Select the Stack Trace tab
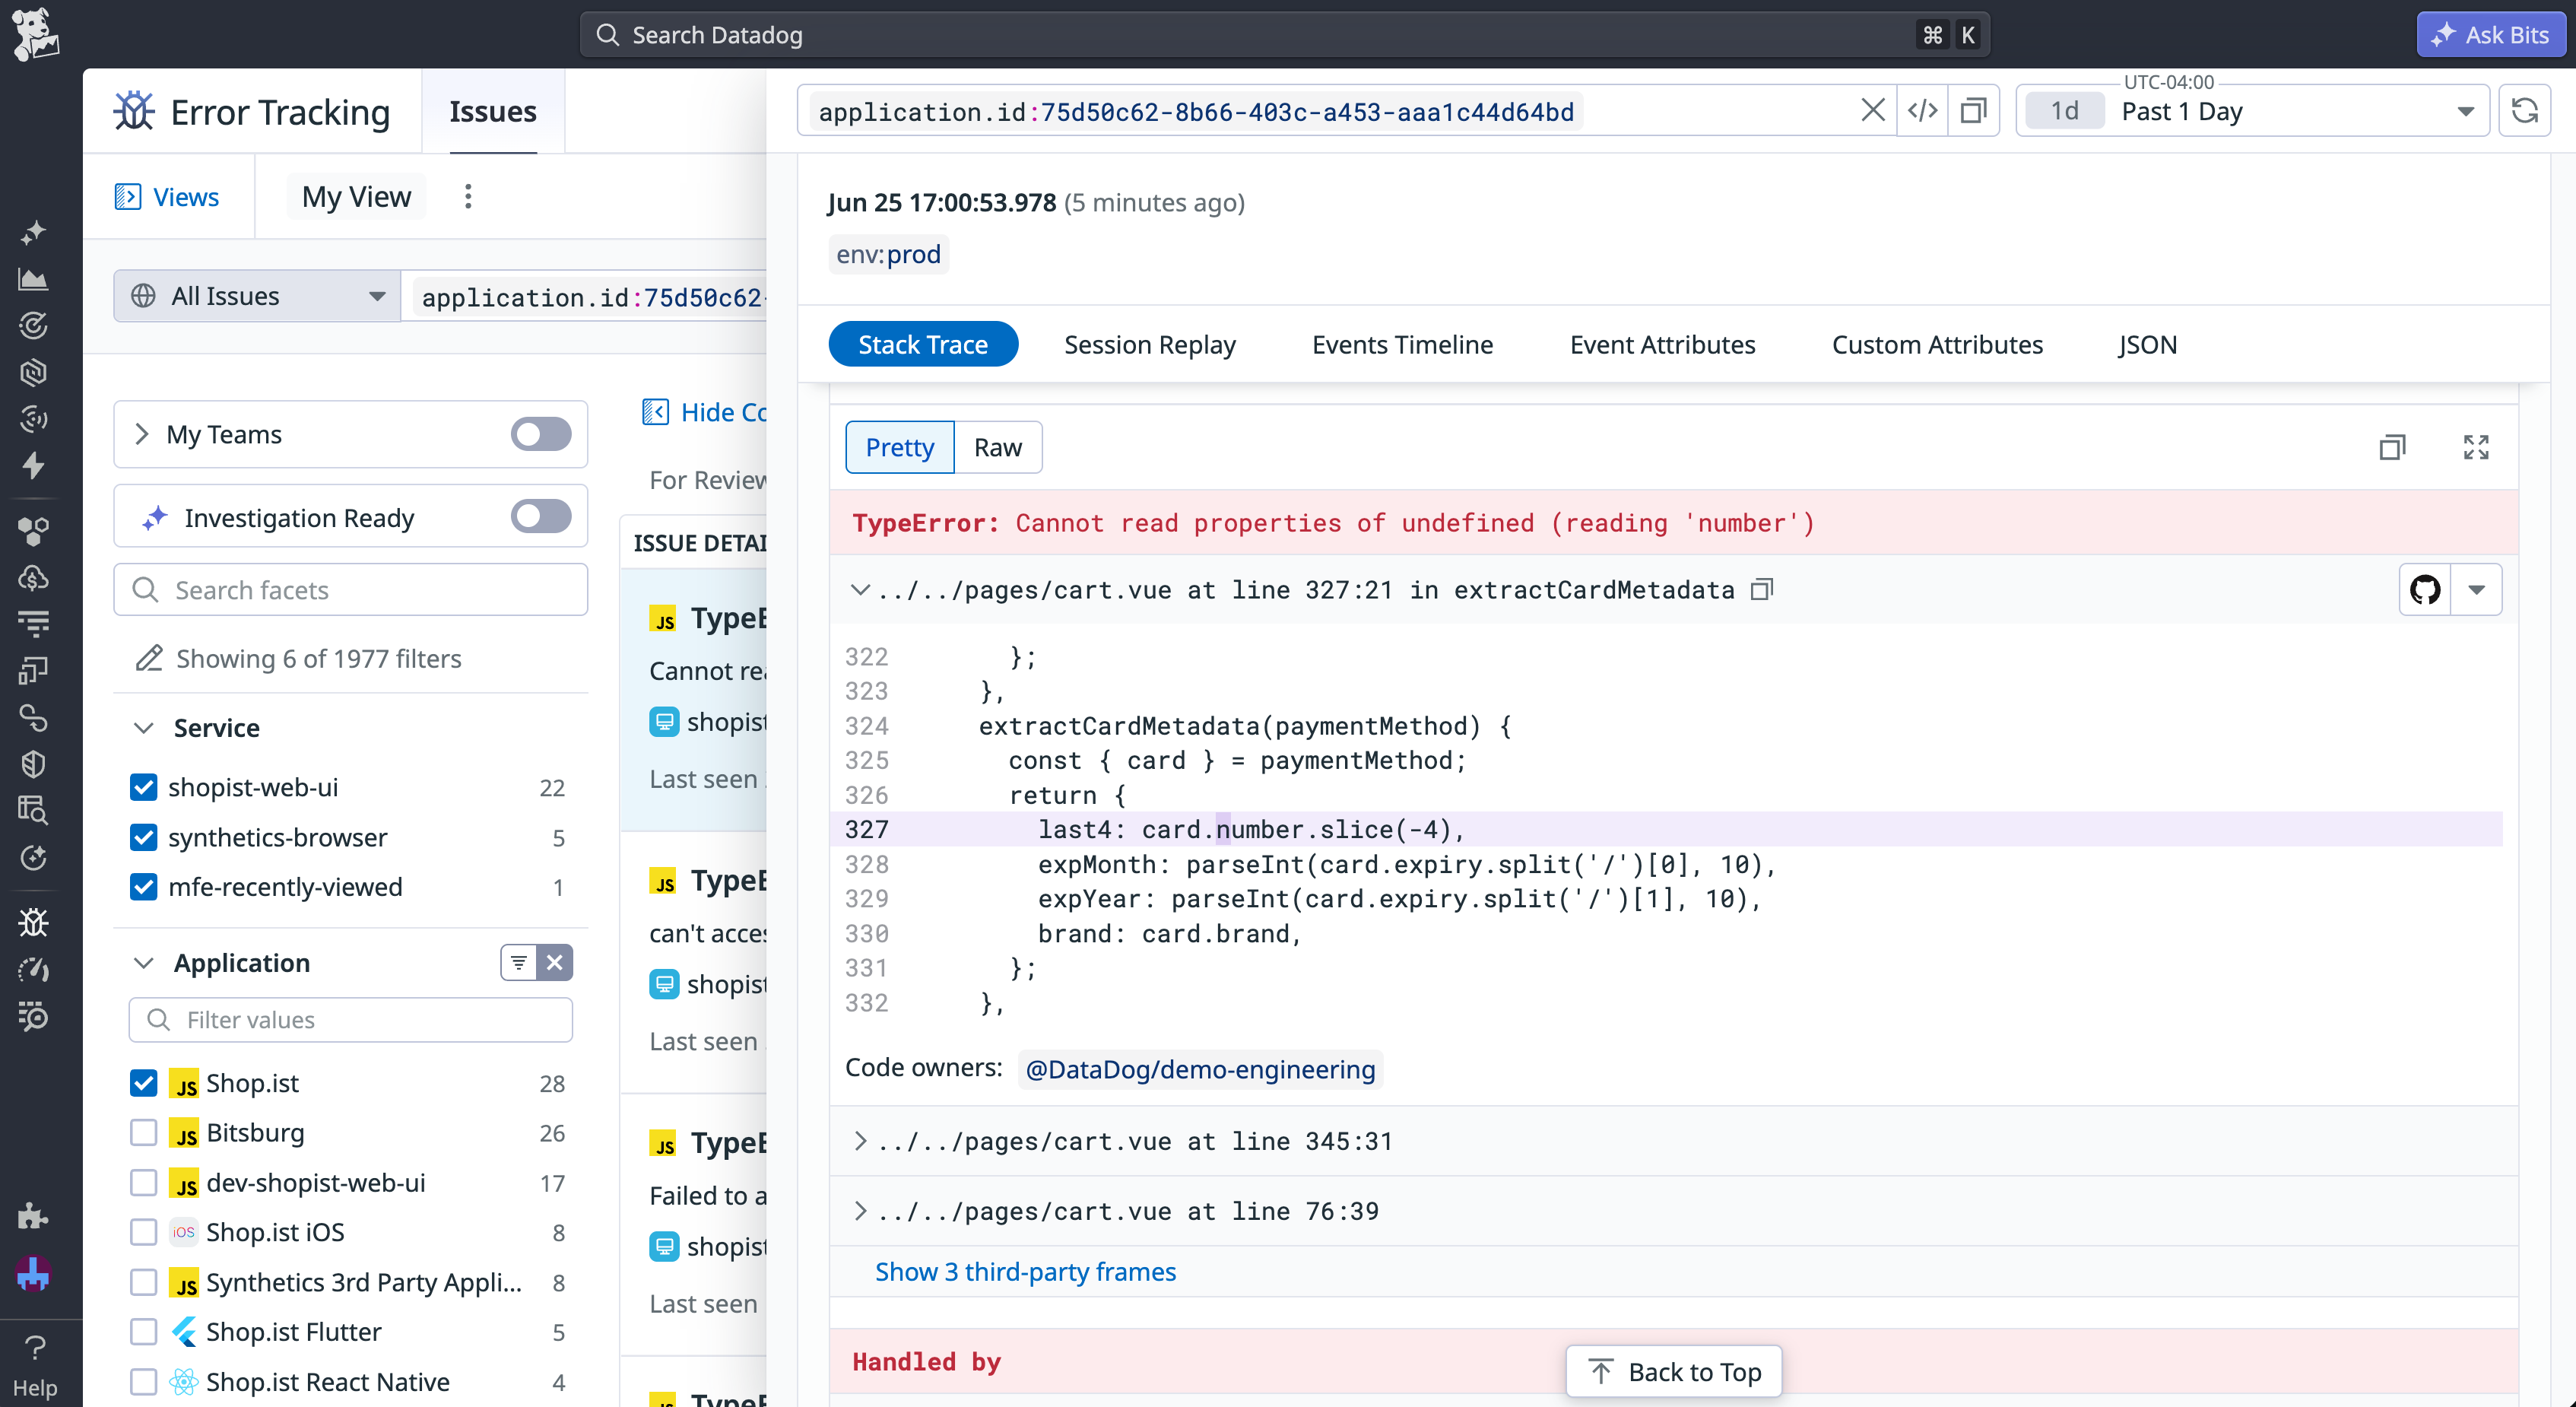The width and height of the screenshot is (2576, 1407). tap(923, 345)
